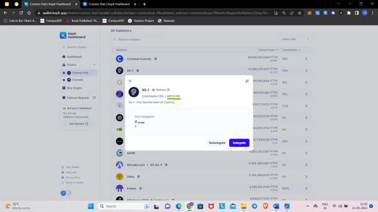Image resolution: width=378 pixels, height=212 pixels.
Task: Open Windows Start menu
Action: 91,206
